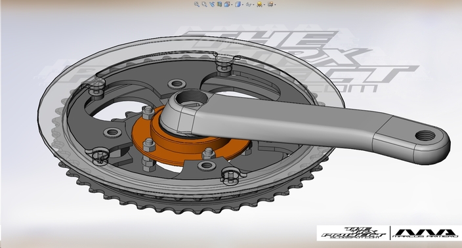Open the View Orientation cube icon
This screenshot has height=248, width=462.
pyautogui.click(x=227, y=4)
